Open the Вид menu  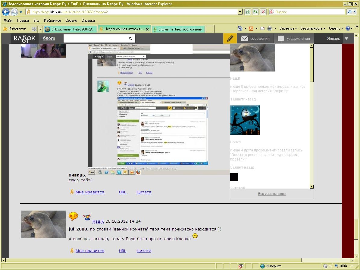36,21
